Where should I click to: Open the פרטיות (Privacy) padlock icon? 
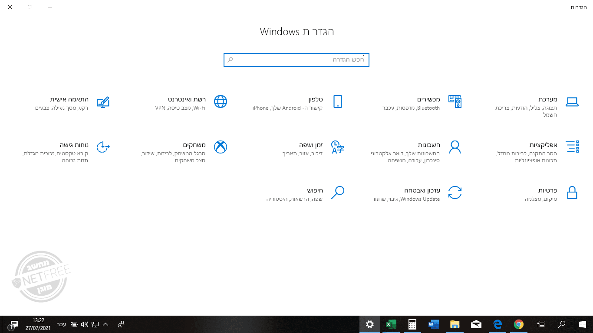[572, 193]
